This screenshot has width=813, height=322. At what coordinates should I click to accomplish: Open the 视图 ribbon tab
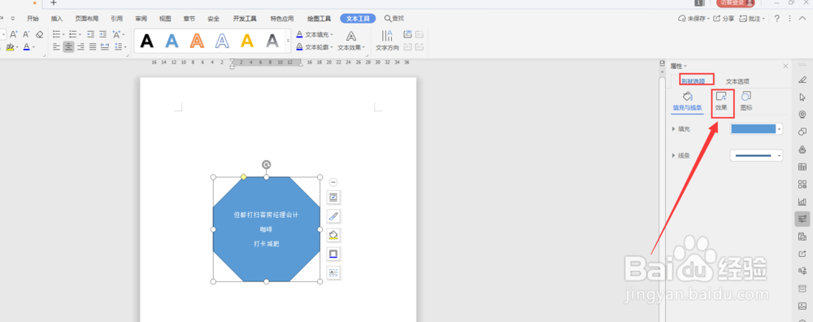pyautogui.click(x=165, y=19)
